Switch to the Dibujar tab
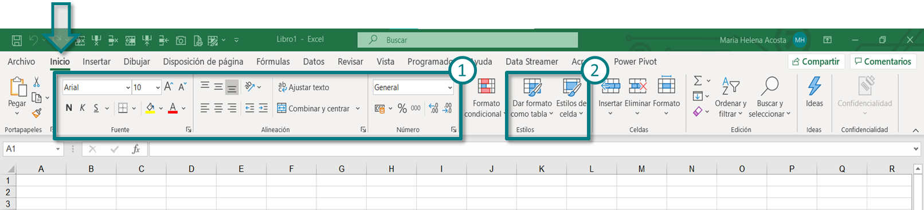 [x=137, y=62]
